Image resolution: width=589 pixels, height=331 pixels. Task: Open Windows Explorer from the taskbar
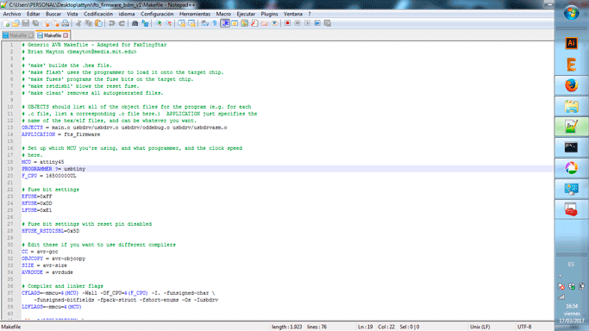click(572, 106)
